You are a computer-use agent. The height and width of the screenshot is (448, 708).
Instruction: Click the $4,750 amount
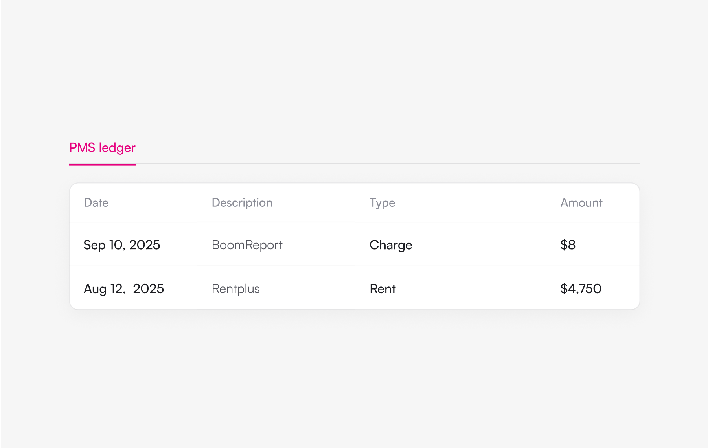(x=581, y=289)
